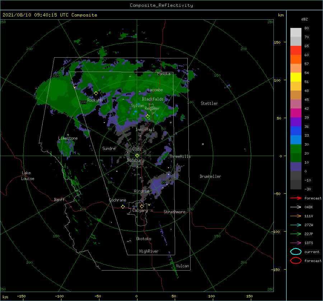Click the 27ZW legend text
323x301 pixels.
309,225
